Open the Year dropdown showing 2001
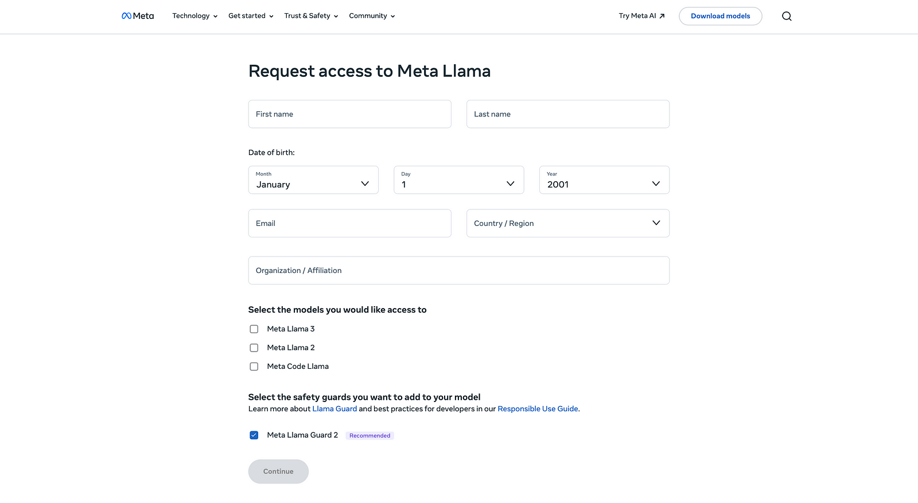This screenshot has width=918, height=503. pos(604,180)
